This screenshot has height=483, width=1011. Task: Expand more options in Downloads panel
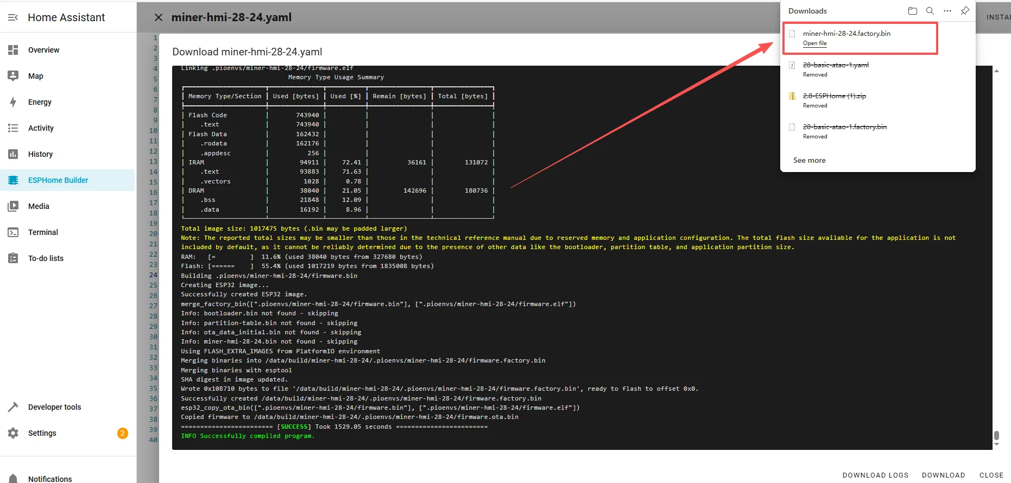pyautogui.click(x=947, y=11)
